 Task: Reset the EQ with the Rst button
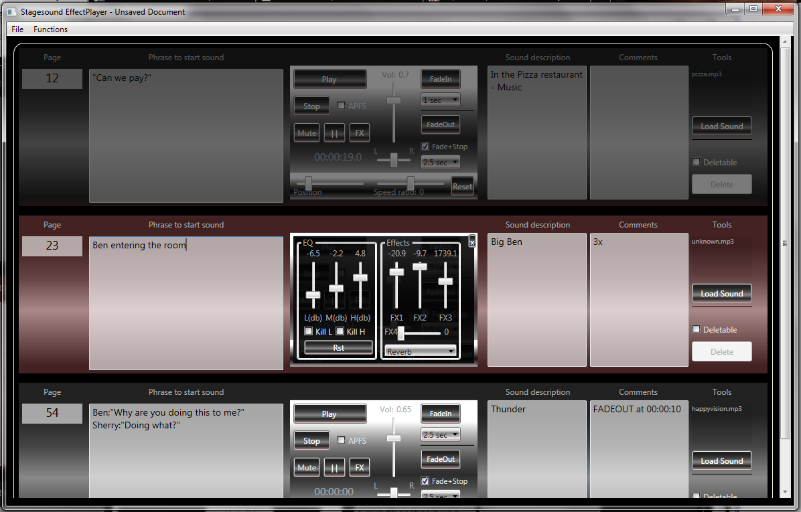[338, 347]
